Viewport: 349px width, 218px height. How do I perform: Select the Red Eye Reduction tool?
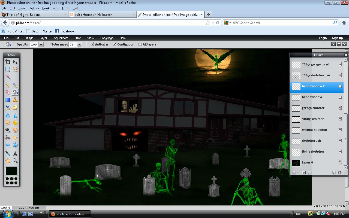pos(8,138)
